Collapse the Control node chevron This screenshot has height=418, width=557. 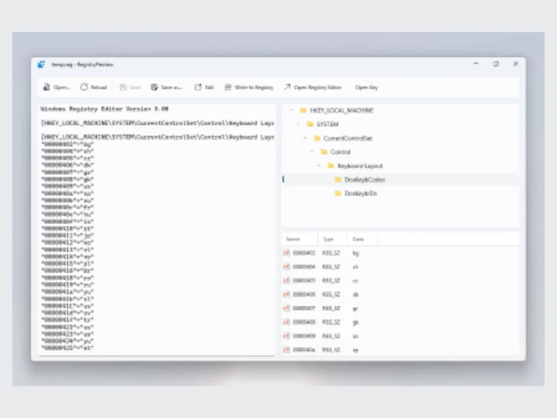[x=312, y=152]
